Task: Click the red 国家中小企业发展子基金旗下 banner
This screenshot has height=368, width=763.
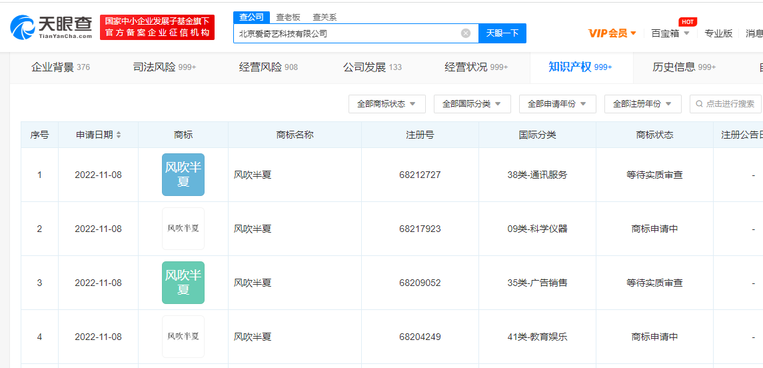Action: coord(157,27)
